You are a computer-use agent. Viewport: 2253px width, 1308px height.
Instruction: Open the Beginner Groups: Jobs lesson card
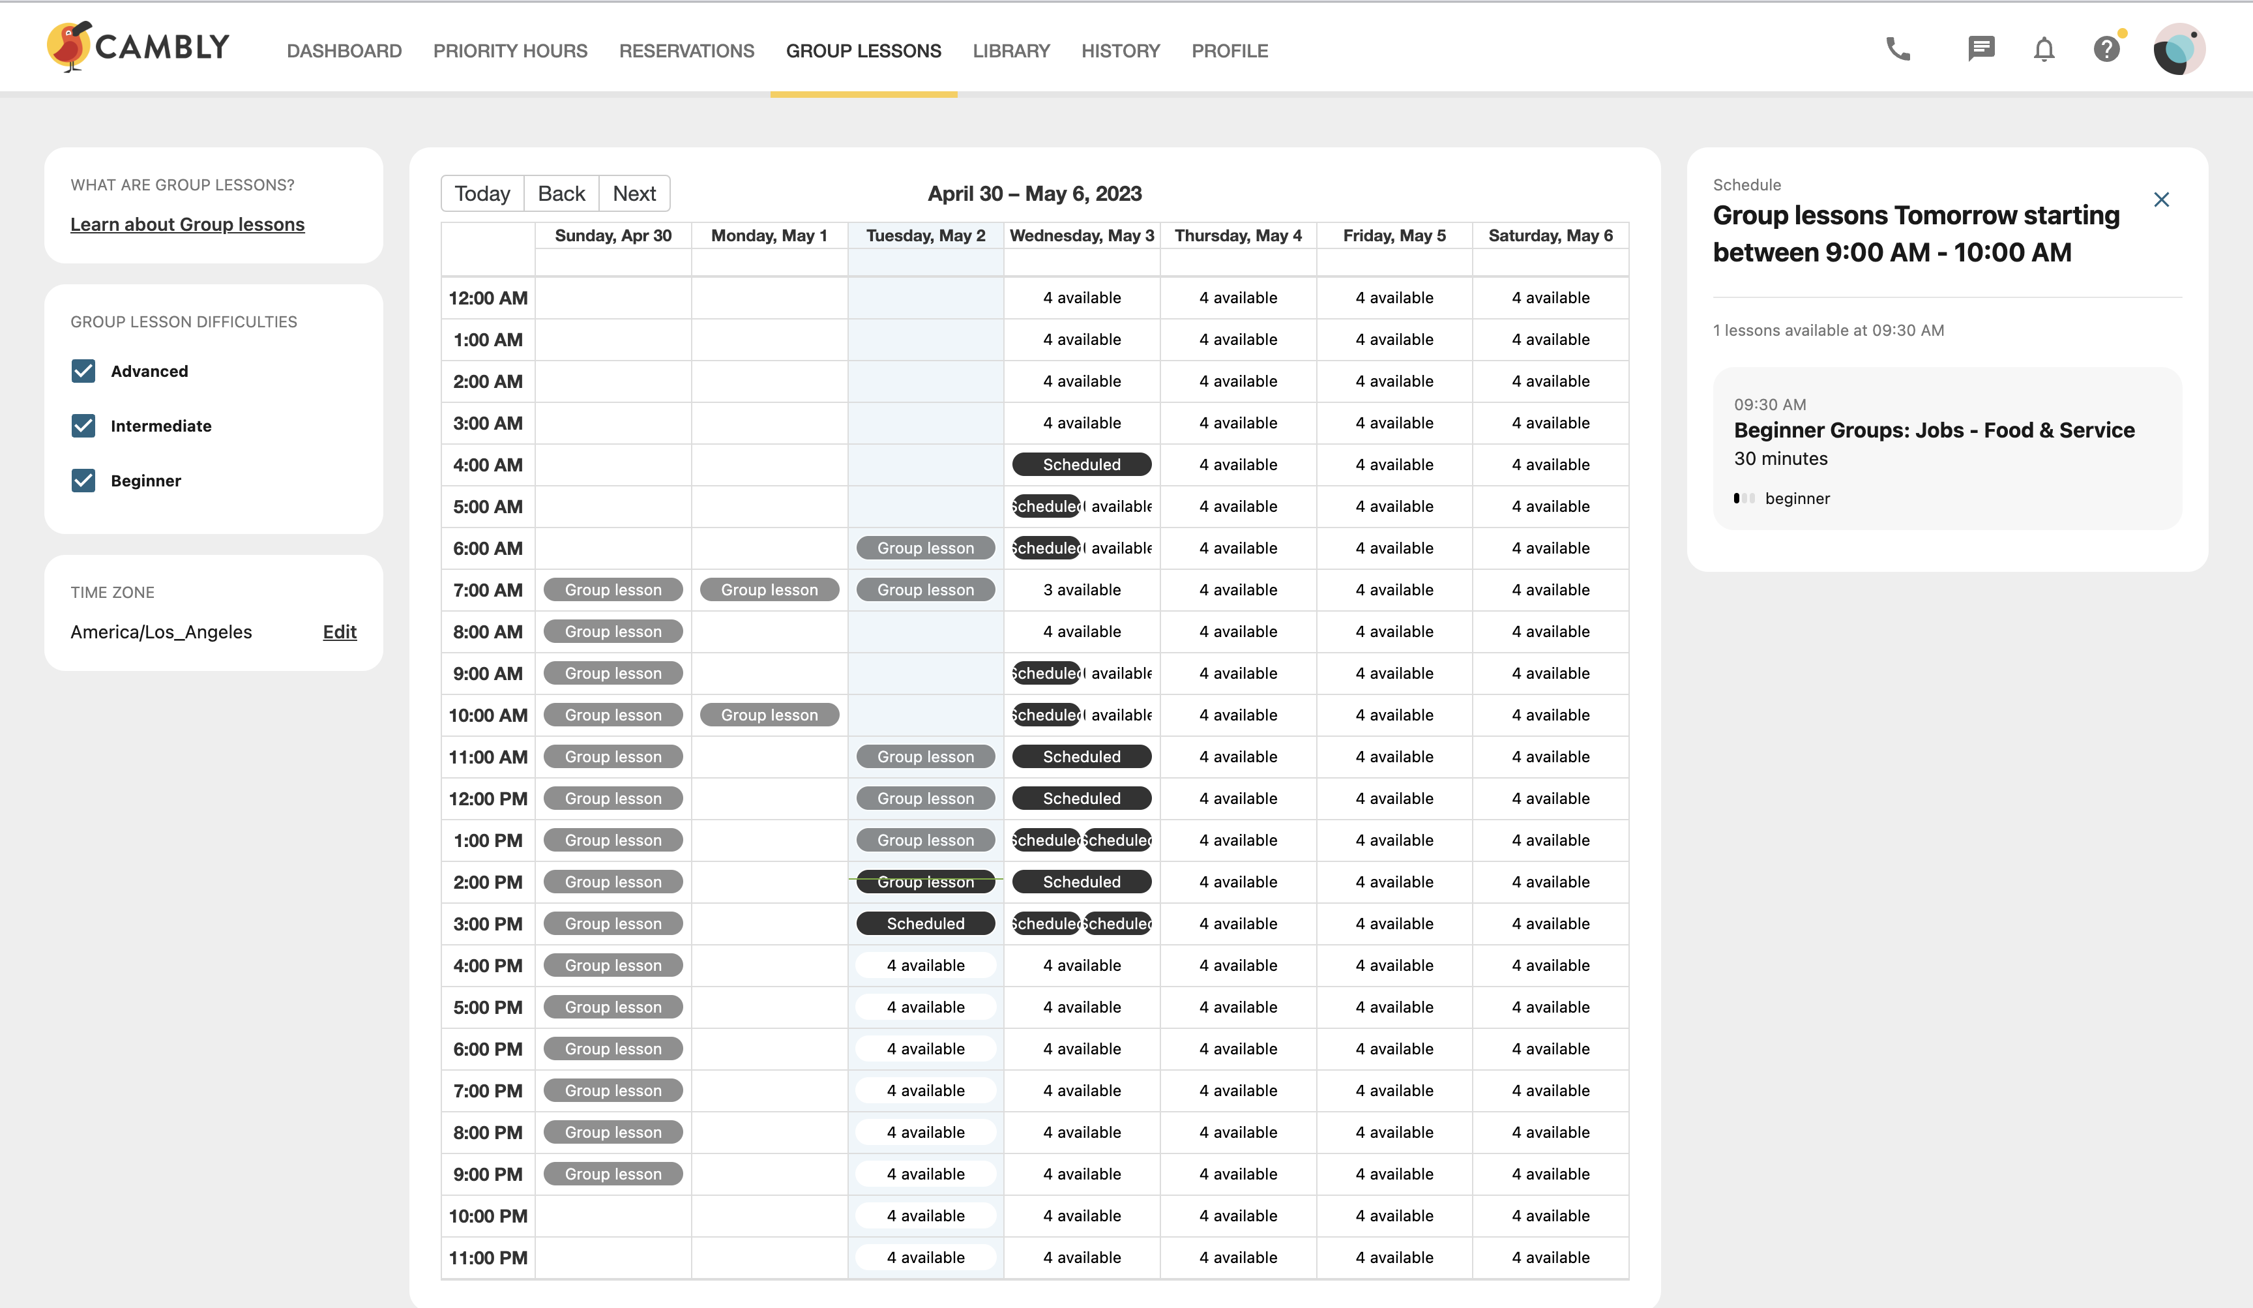(x=1947, y=448)
